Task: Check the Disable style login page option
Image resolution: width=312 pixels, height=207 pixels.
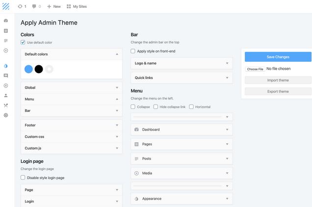Action: (x=23, y=178)
